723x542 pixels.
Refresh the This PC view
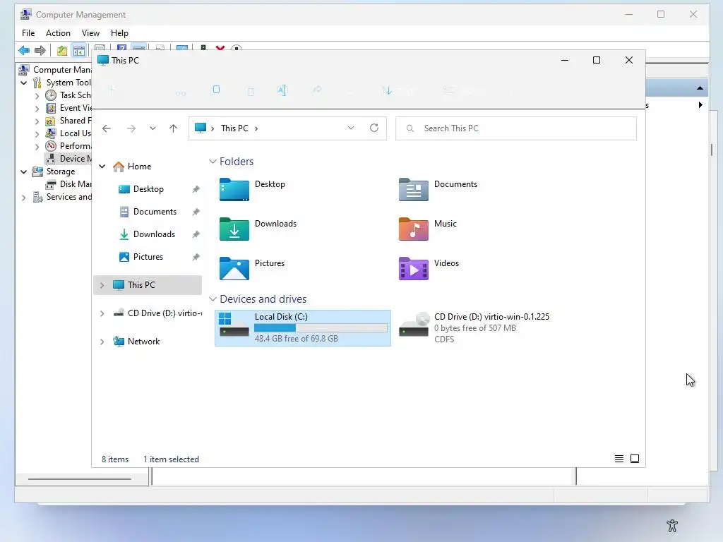coord(374,128)
